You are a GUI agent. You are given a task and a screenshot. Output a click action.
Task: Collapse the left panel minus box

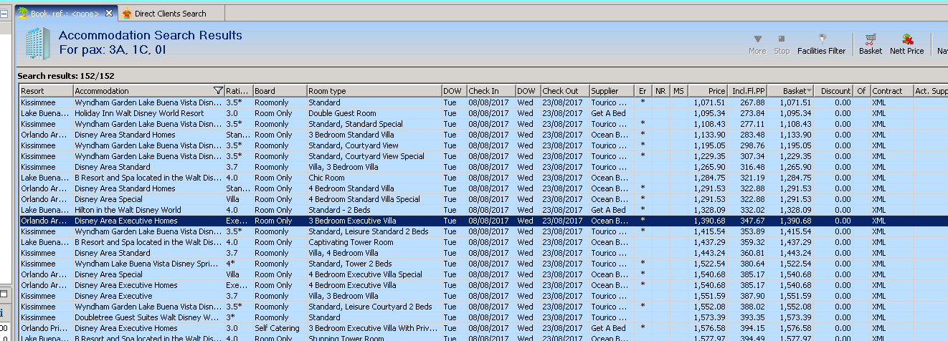coord(4,12)
